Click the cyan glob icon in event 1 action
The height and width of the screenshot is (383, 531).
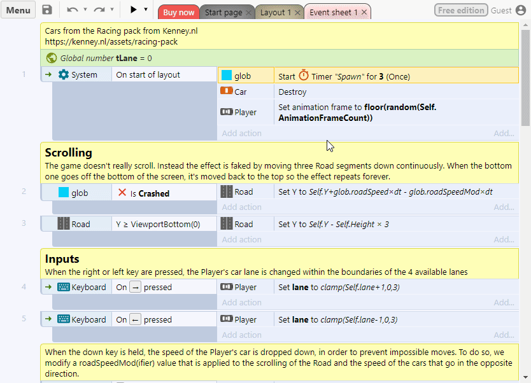[227, 76]
